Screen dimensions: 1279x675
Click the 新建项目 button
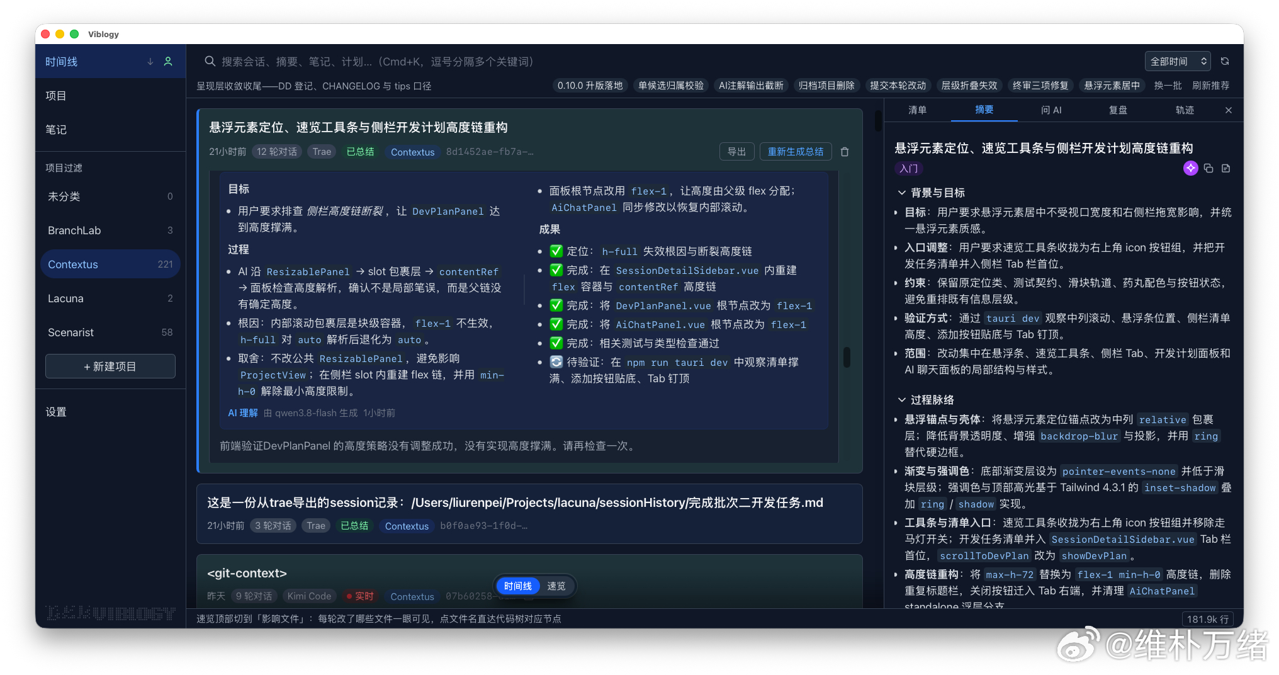coord(110,366)
